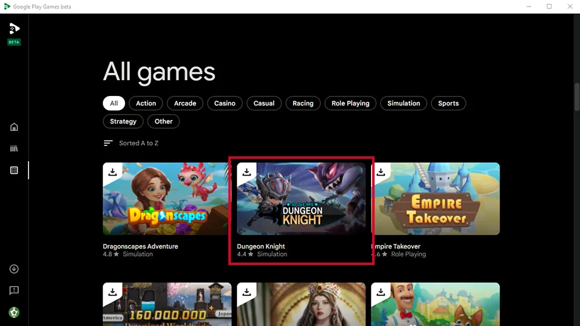Maximize the Google Play Games window

[x=549, y=7]
